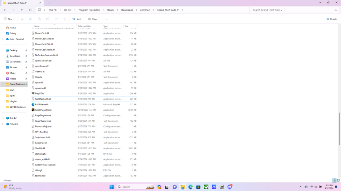Switch to details view layout button
This screenshot has height=191, width=341.
pos(335,180)
